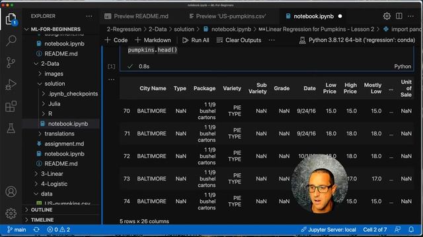Open the Search view in activity bar
Image resolution: width=423 pixels, height=237 pixels.
coord(11,41)
